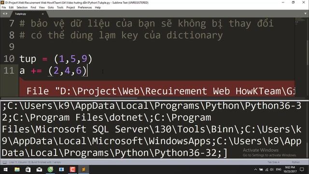The image size is (309, 174).
Task: Open Camtasia recorder from taskbar
Action: tap(72, 170)
